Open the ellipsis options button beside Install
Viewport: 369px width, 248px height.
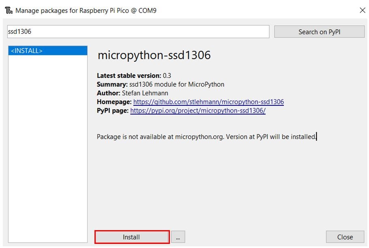tap(178, 237)
